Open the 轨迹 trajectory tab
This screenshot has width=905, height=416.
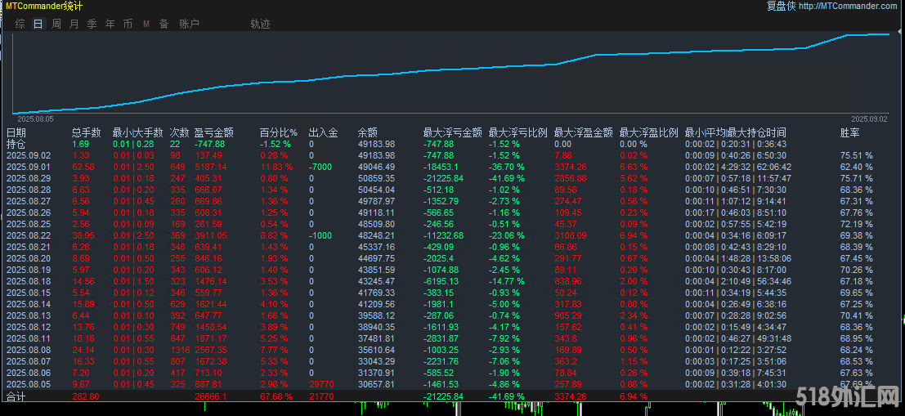pyautogui.click(x=260, y=24)
